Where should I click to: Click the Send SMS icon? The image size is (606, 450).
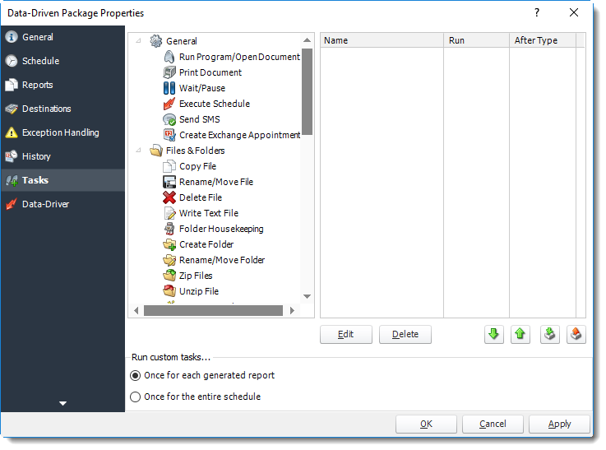[169, 119]
